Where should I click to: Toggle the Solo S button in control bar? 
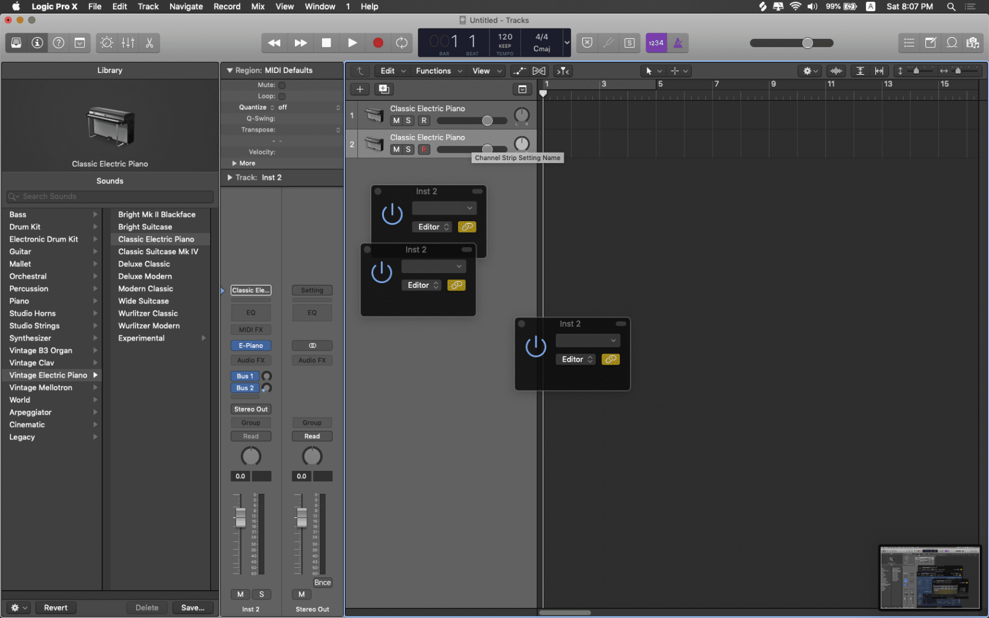pos(629,43)
